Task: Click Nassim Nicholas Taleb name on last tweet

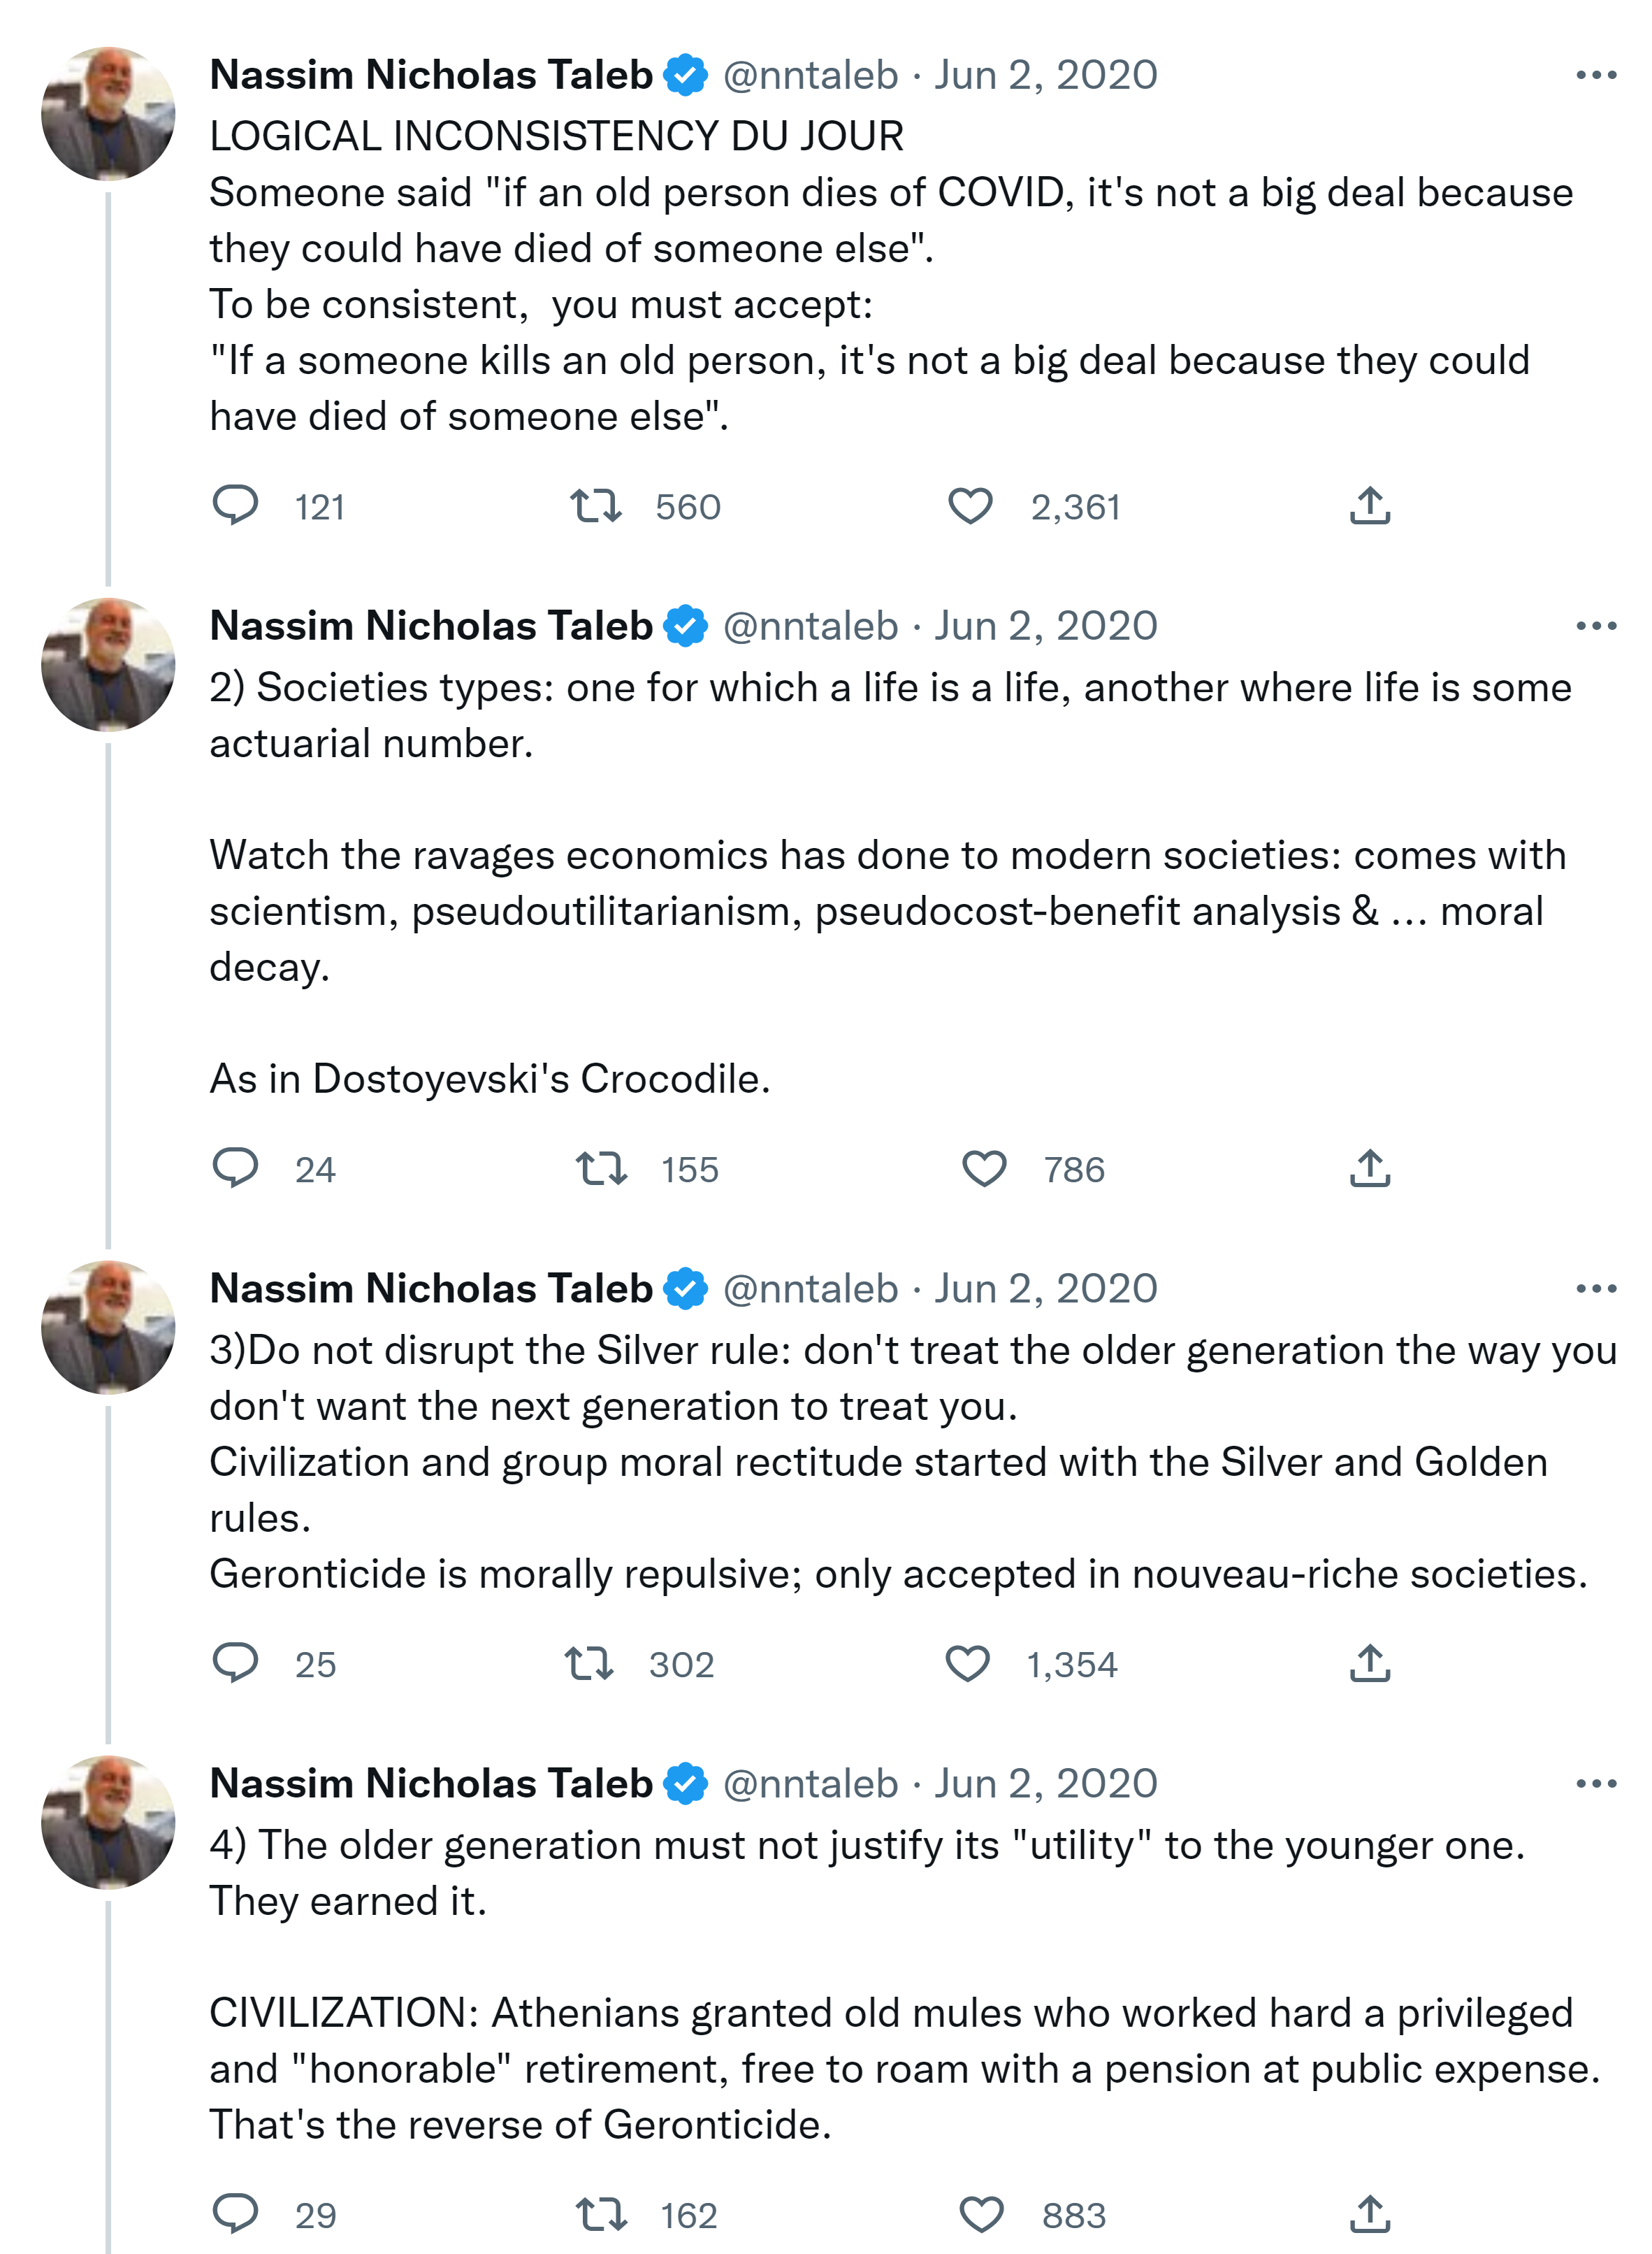Action: click(x=431, y=1783)
